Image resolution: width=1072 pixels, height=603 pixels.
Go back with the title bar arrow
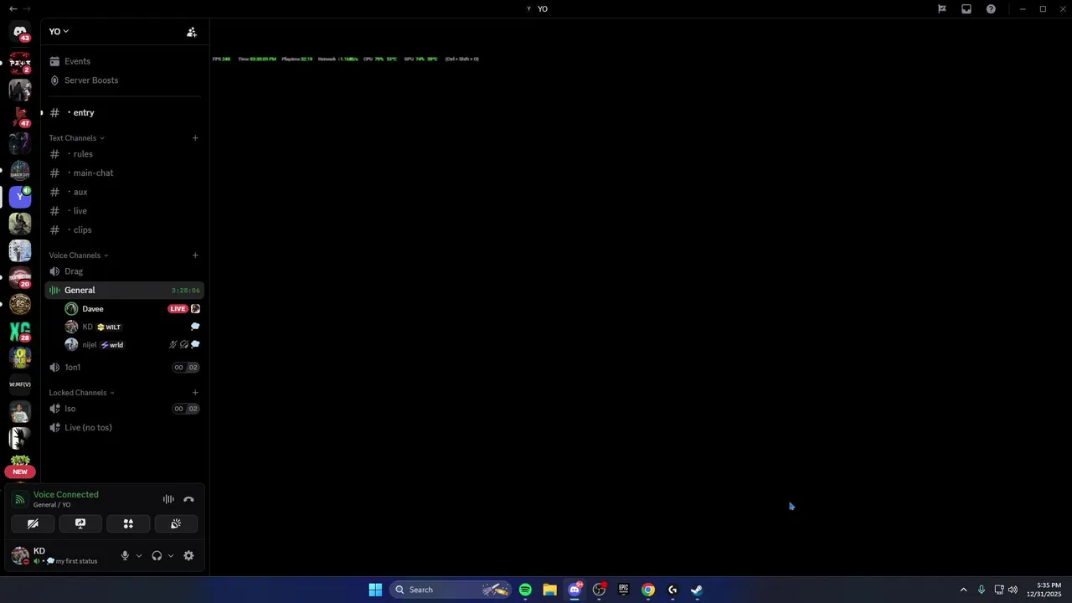click(13, 9)
